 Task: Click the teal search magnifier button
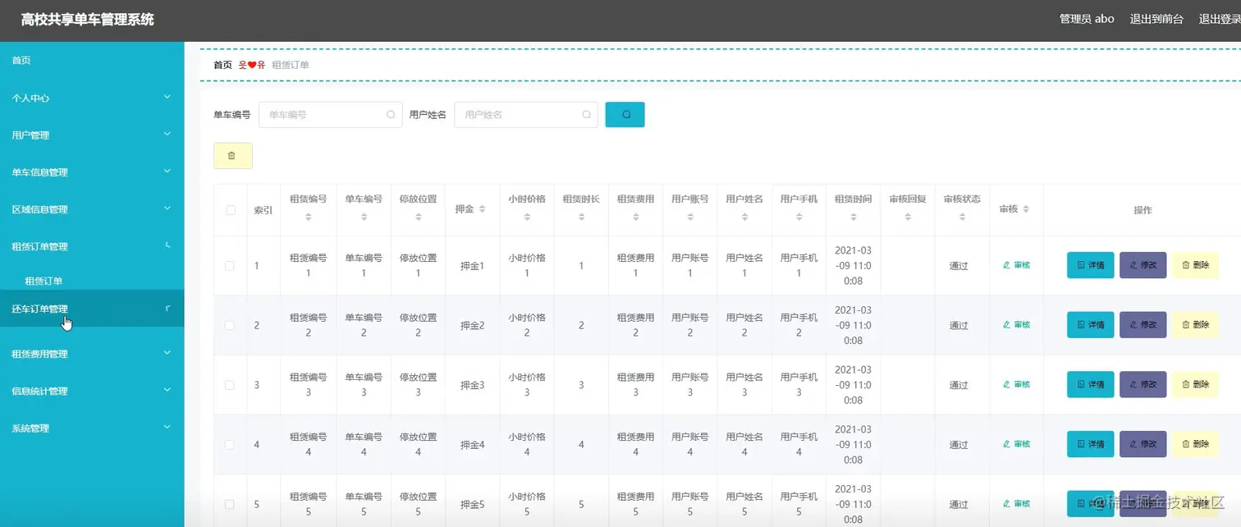tap(625, 114)
